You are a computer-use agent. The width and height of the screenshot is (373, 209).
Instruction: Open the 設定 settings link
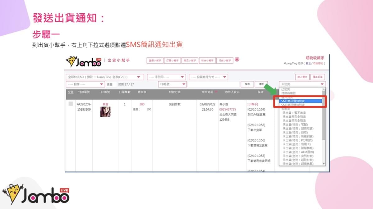pyautogui.click(x=308, y=63)
